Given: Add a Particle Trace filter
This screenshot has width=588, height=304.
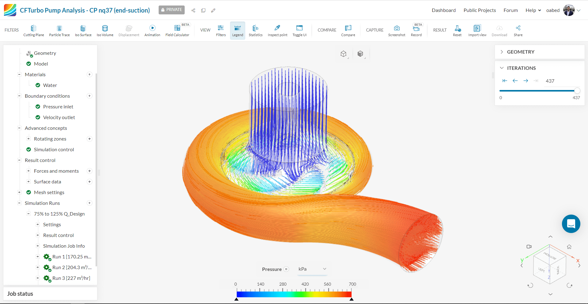Looking at the screenshot, I should (x=59, y=30).
